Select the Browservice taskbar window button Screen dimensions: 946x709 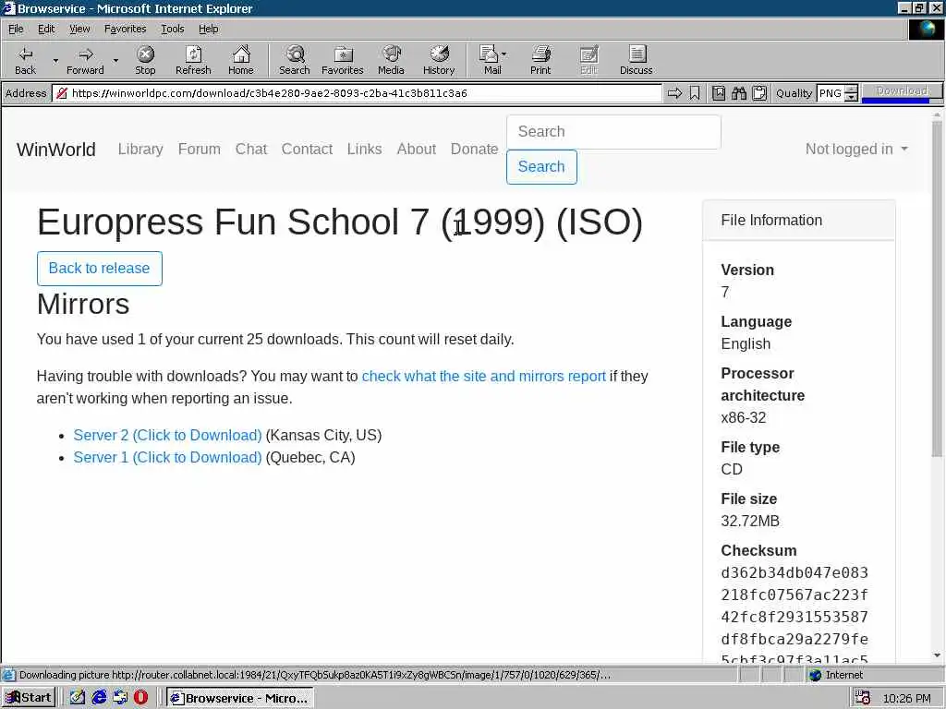(x=240, y=698)
